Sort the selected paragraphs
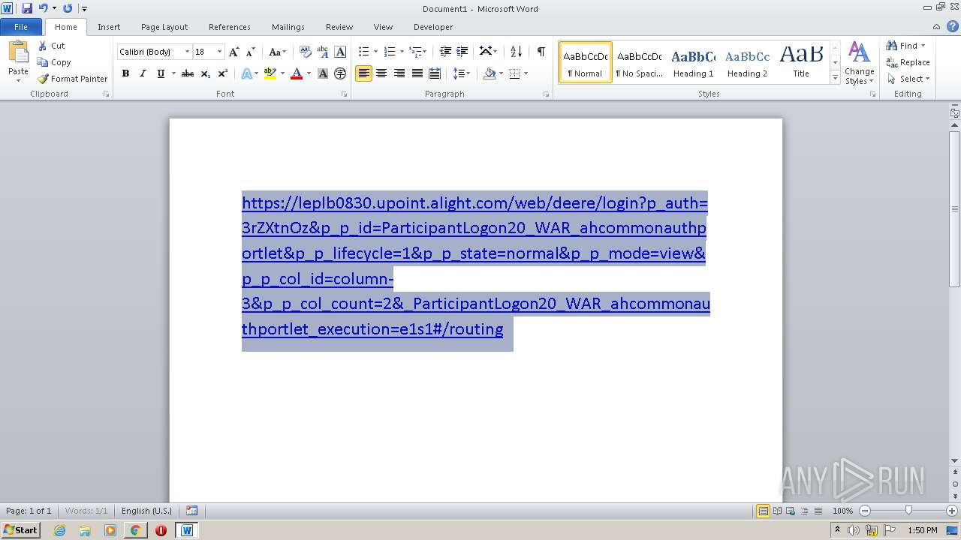This screenshot has width=961, height=540. pos(516,52)
